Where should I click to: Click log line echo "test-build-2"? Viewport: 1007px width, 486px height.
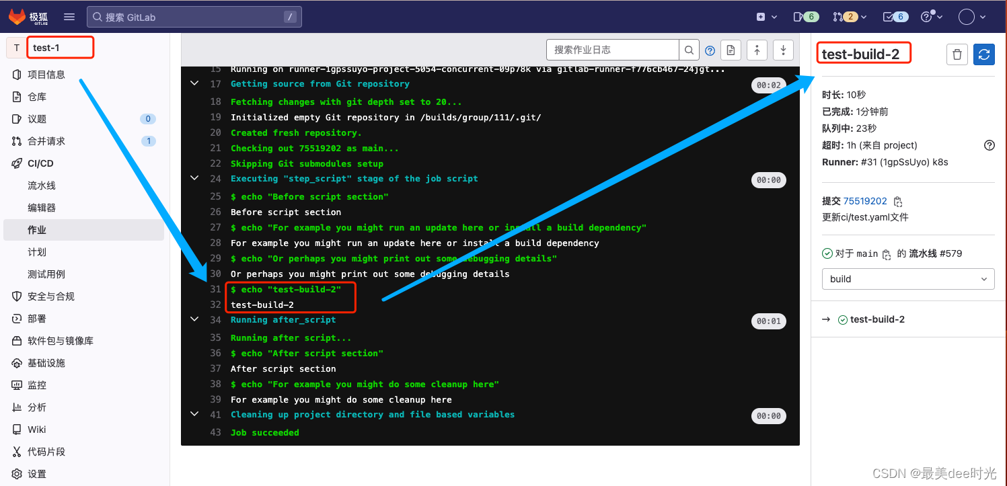point(286,290)
